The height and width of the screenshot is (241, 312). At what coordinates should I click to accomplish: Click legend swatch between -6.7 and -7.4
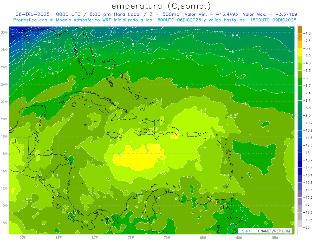(x=300, y=89)
